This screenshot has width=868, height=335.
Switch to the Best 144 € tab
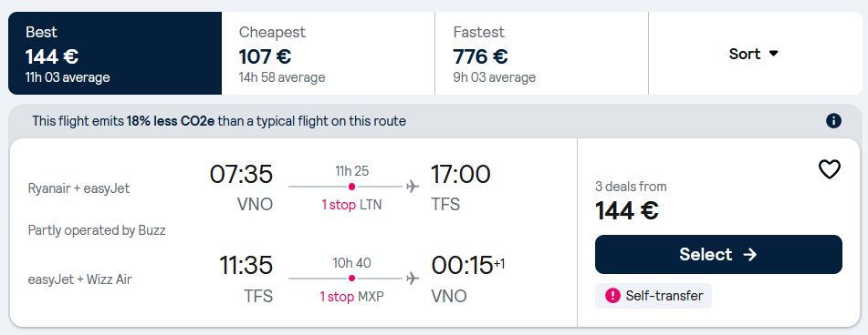coord(115,54)
